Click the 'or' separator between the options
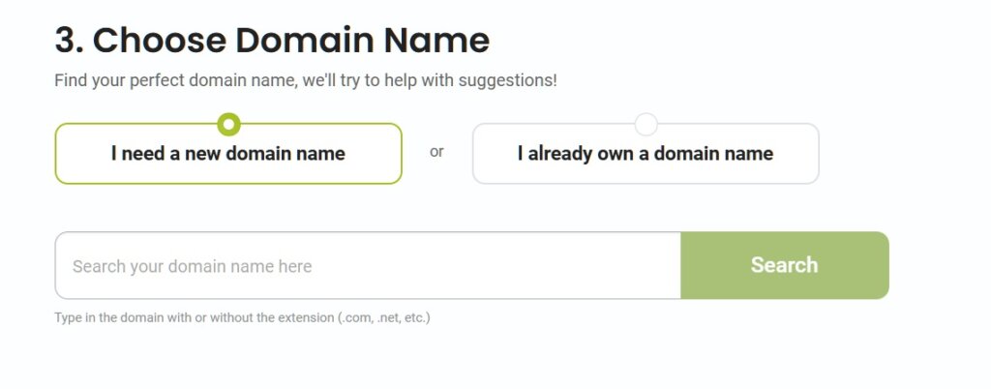 [436, 152]
